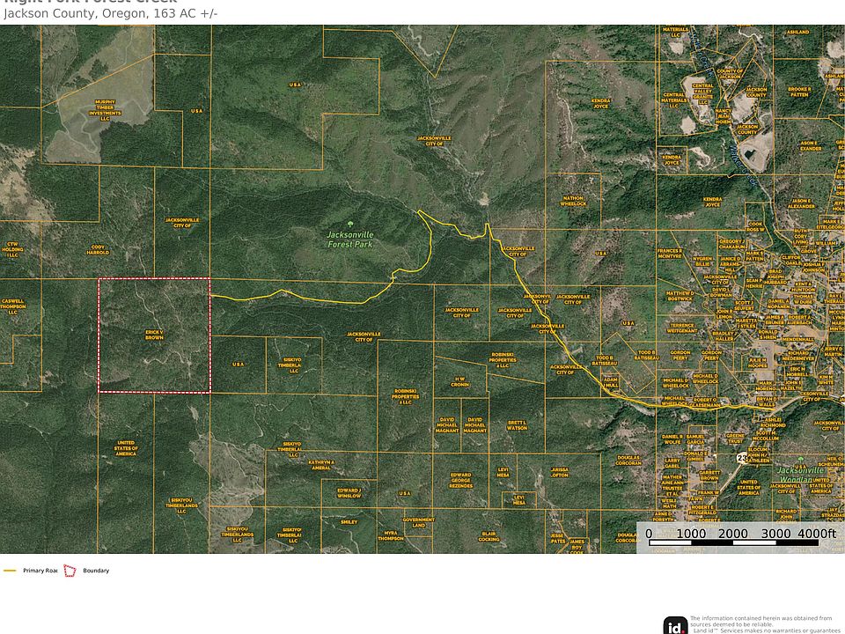Click the Smiley parcel label
Screen dimensions: 845x634
349,522
